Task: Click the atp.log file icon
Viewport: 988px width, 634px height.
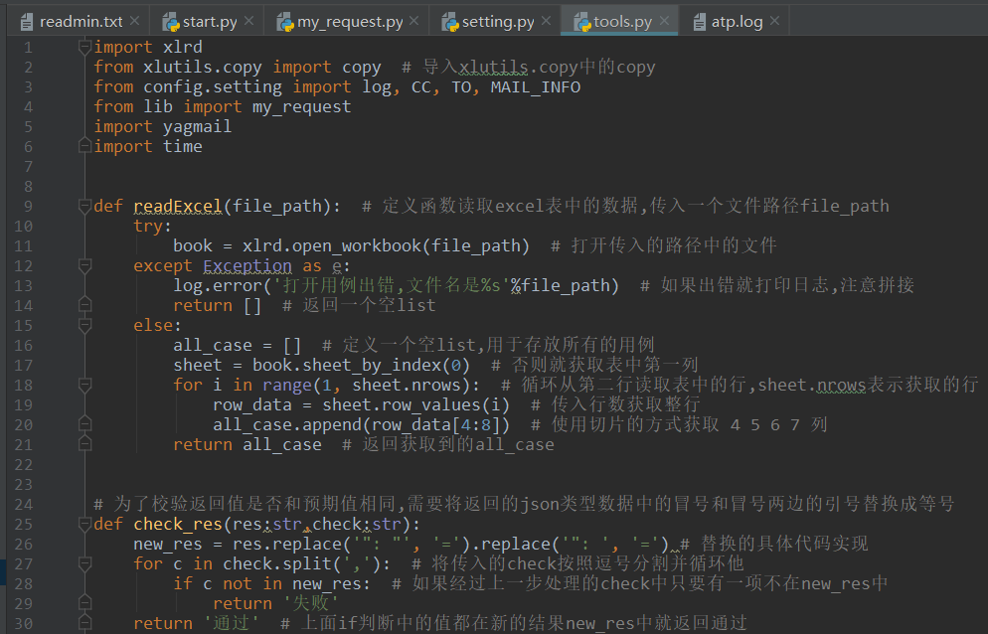Action: pyautogui.click(x=700, y=23)
